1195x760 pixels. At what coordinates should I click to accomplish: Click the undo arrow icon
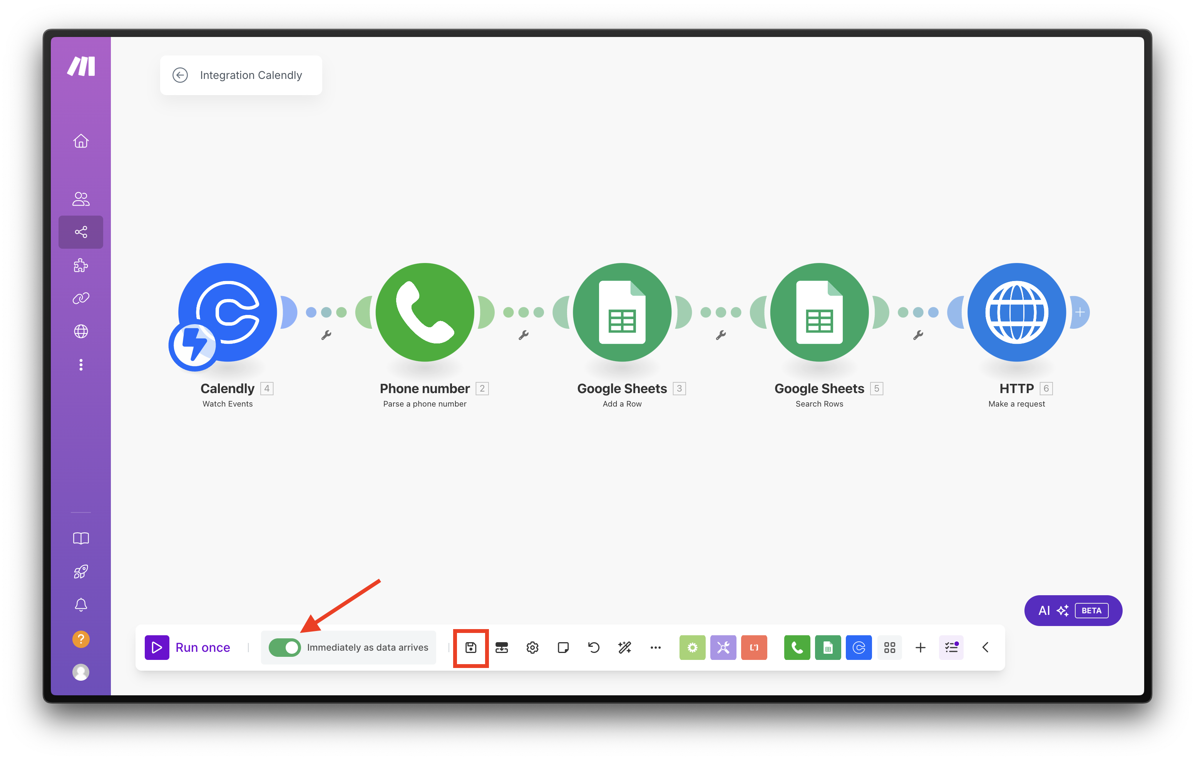[594, 647]
